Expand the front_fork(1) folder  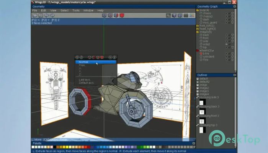[198, 26]
